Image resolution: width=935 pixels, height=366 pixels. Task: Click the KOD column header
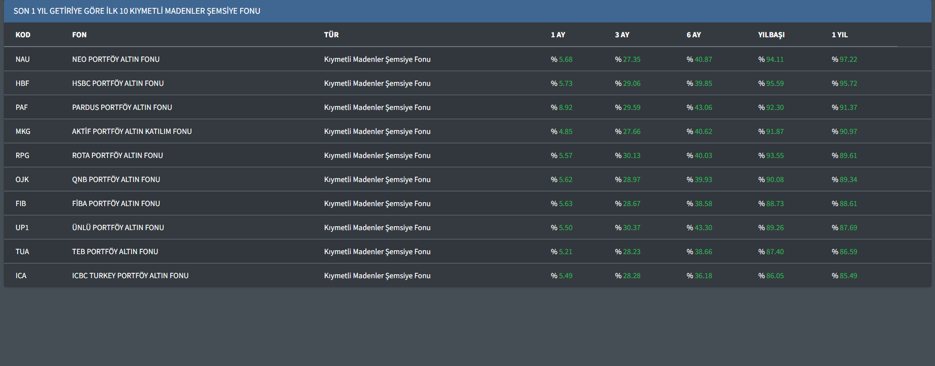pos(23,35)
